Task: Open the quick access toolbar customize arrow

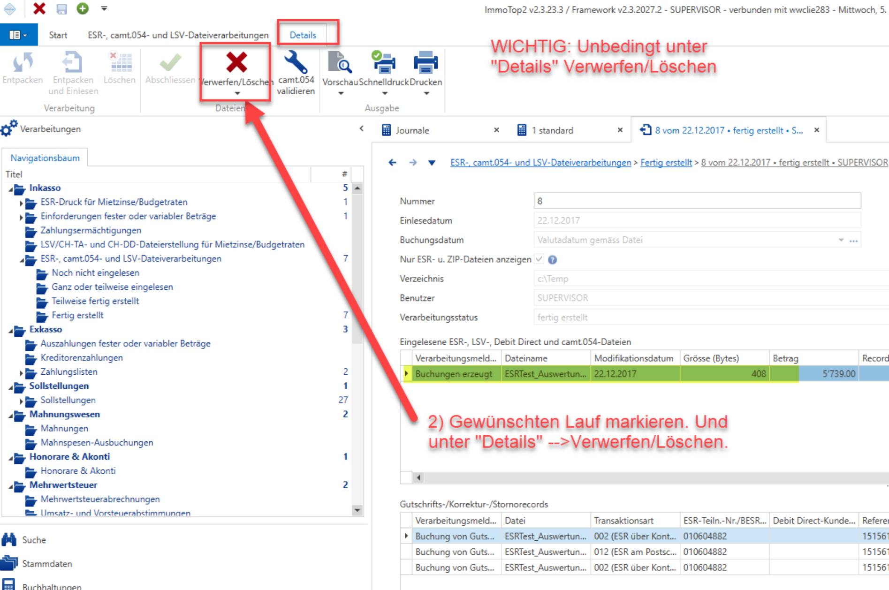Action: pyautogui.click(x=104, y=8)
